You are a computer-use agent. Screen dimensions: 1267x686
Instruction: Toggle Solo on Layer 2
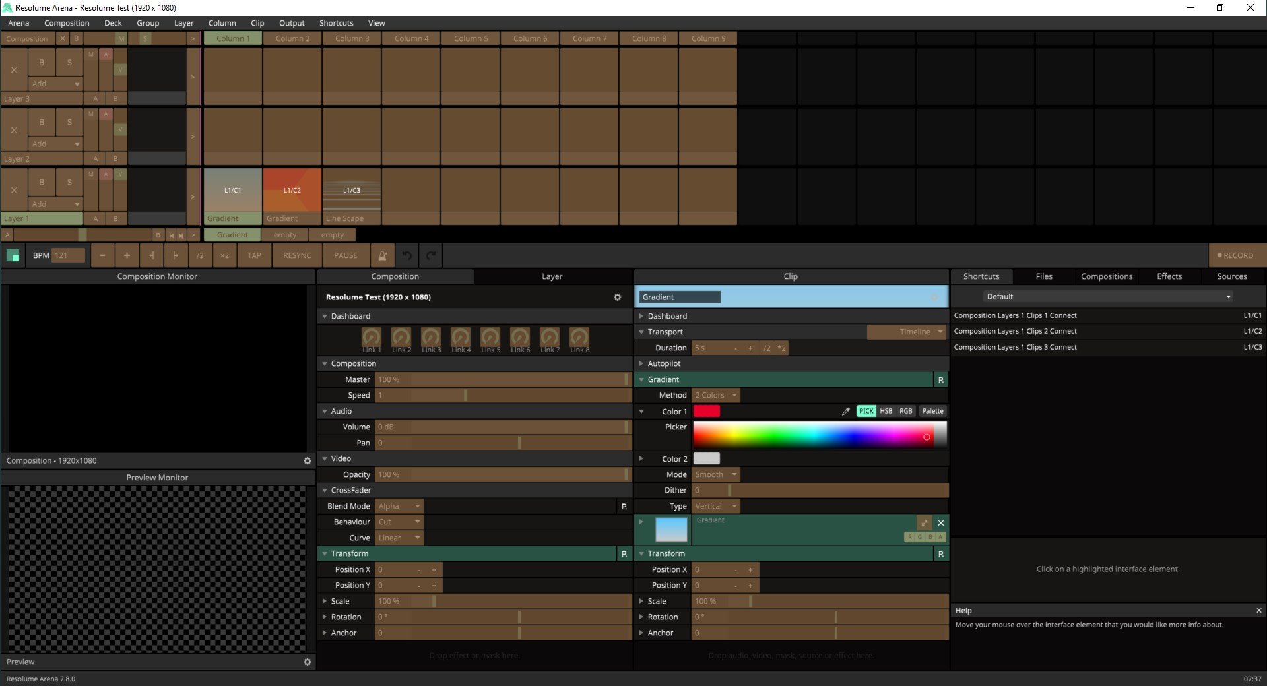point(69,122)
